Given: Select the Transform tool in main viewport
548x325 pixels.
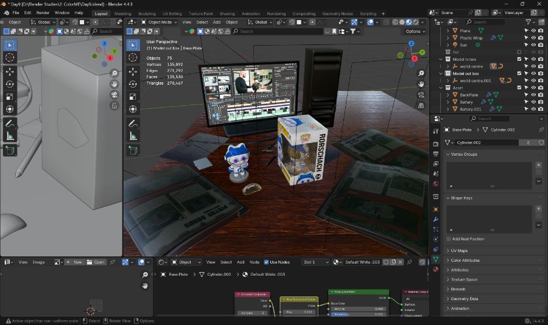Looking at the screenshot, I should pyautogui.click(x=133, y=110).
